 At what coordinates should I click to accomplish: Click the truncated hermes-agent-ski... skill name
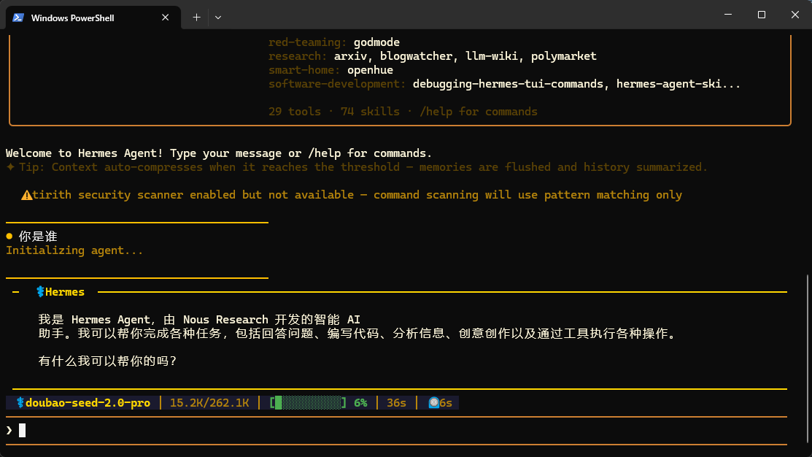click(678, 84)
